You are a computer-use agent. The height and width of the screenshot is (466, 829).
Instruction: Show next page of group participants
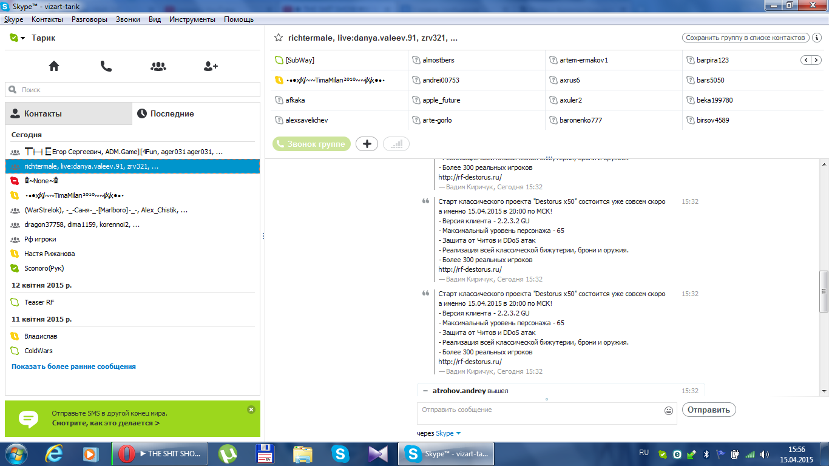click(x=816, y=59)
